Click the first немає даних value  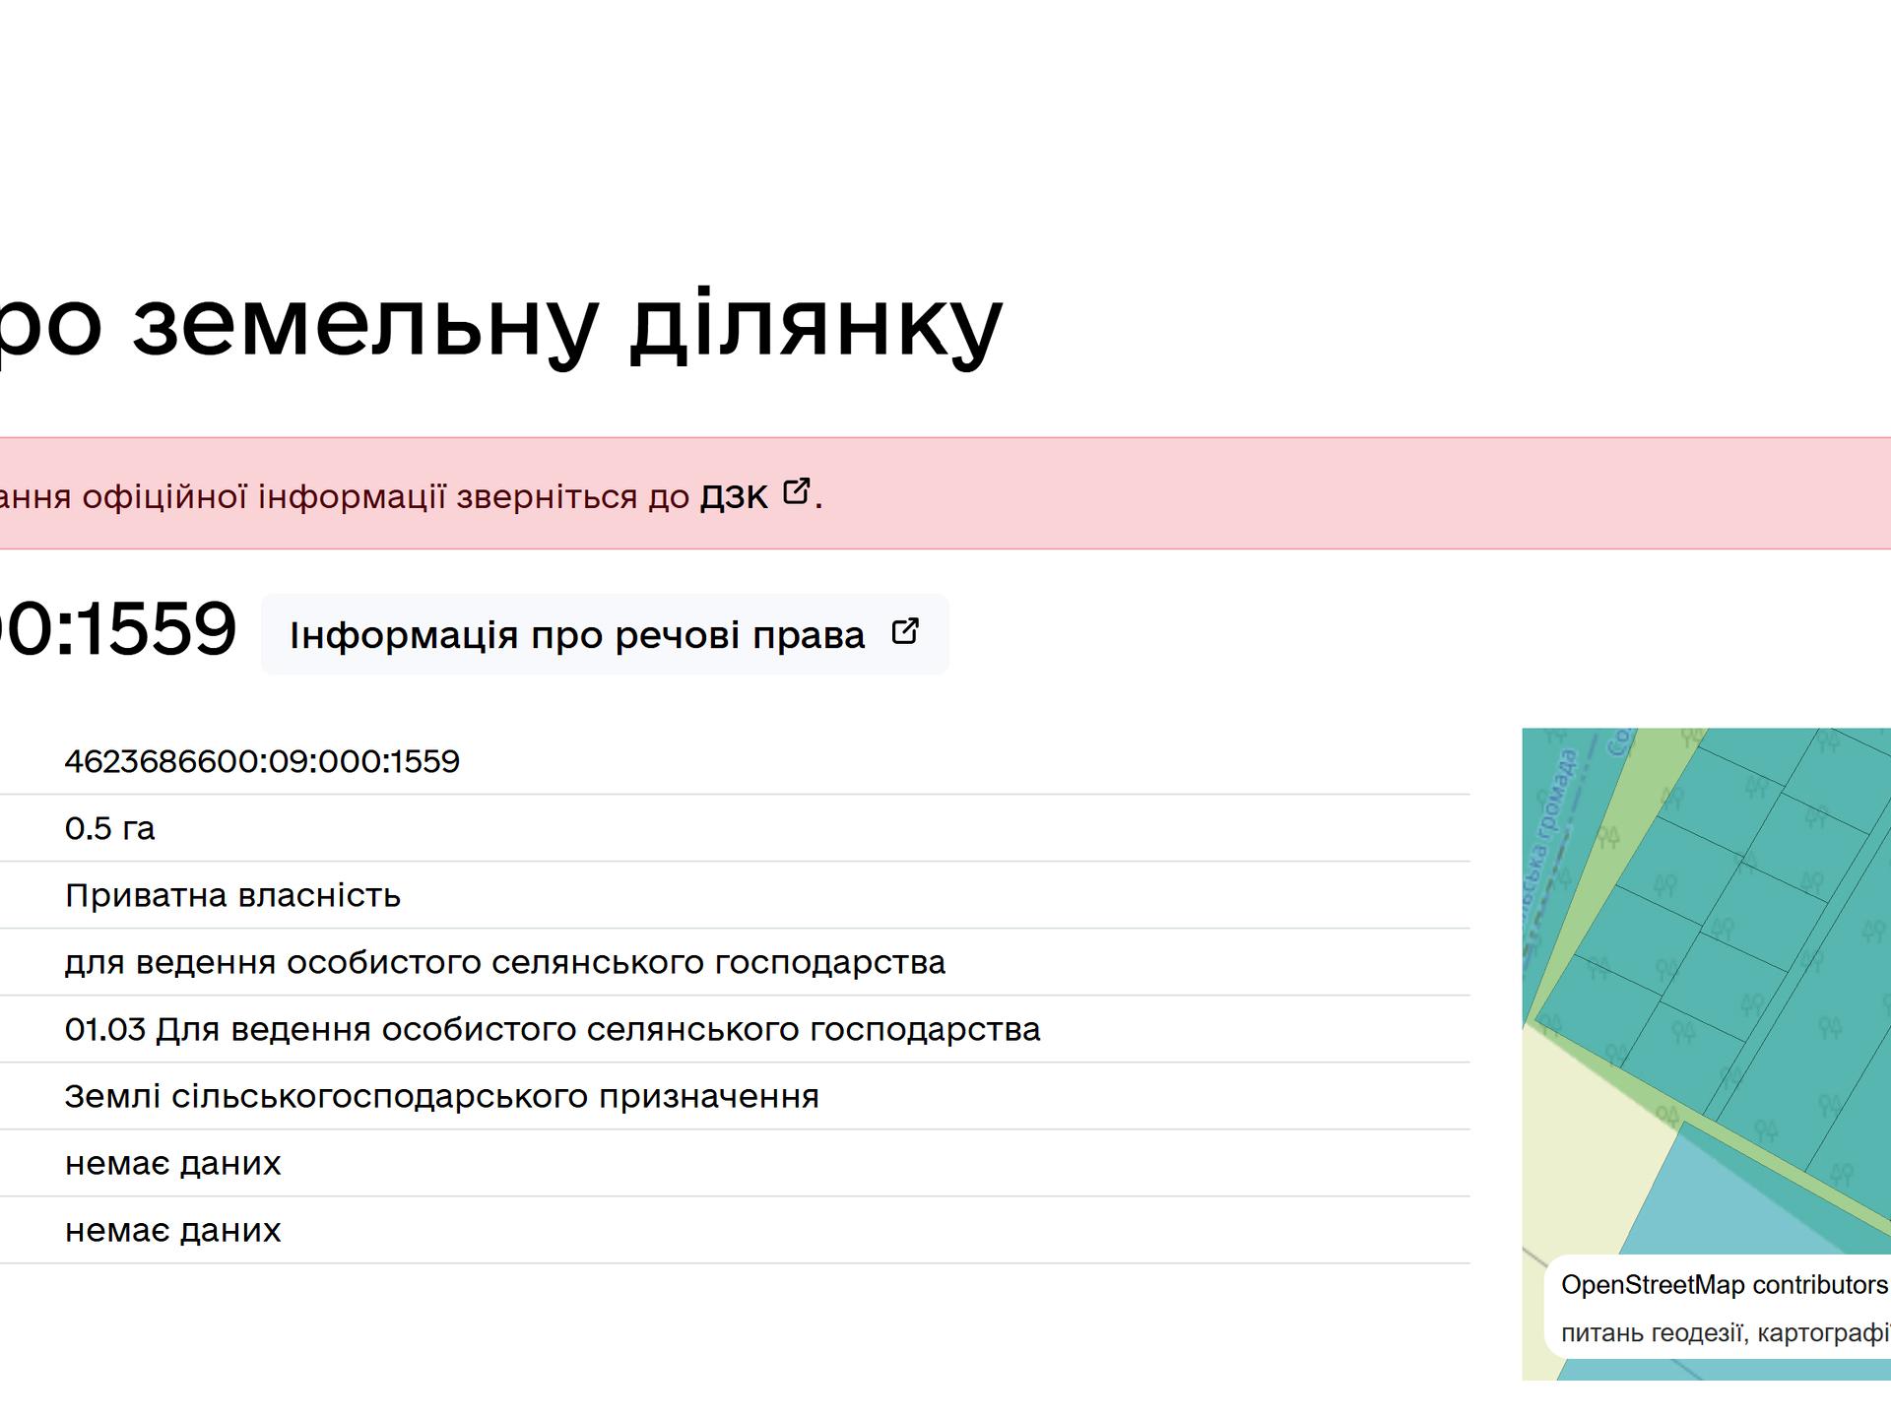tap(172, 1163)
